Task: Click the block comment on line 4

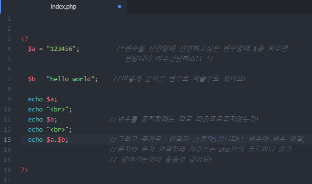Action: (x=202, y=49)
